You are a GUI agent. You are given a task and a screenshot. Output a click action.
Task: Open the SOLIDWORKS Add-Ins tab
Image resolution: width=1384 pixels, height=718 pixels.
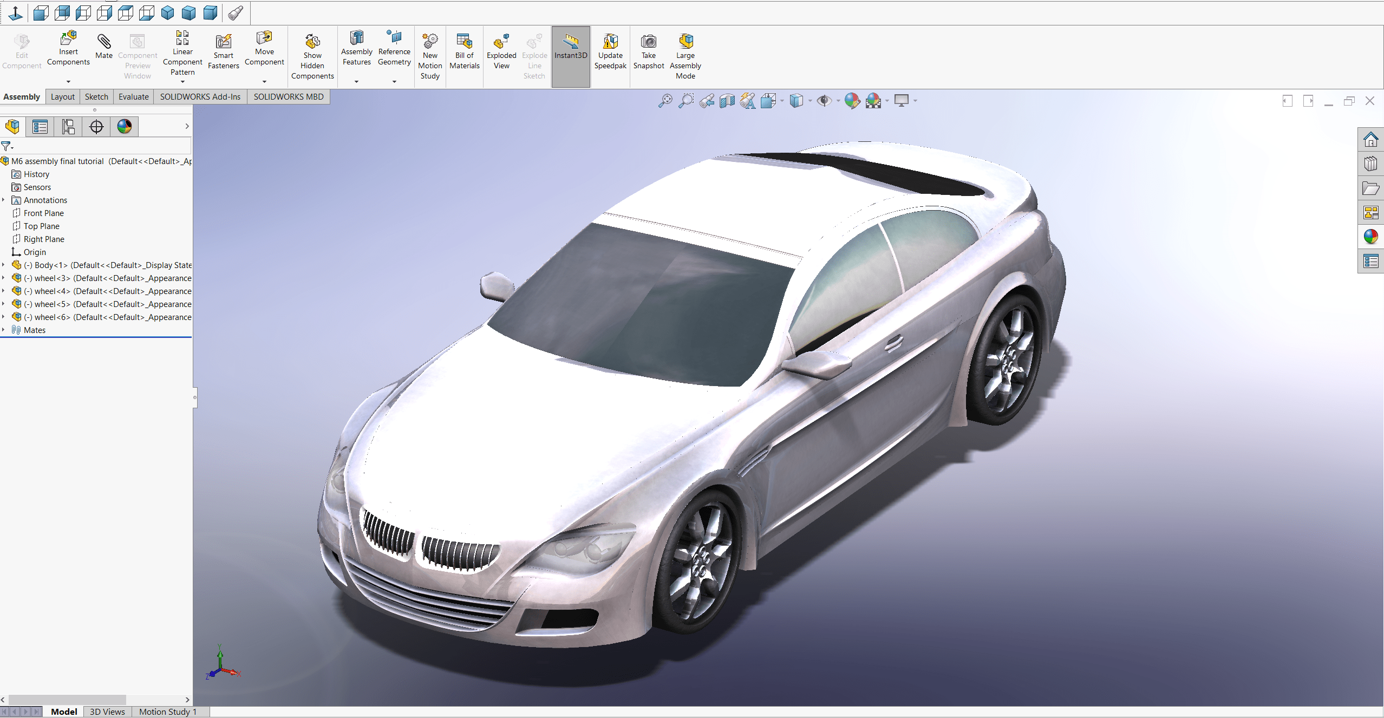(x=200, y=96)
